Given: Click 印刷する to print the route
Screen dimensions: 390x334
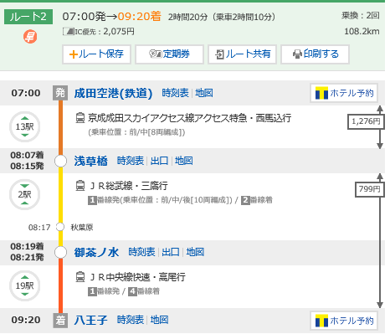Looking at the screenshot, I should [315, 54].
